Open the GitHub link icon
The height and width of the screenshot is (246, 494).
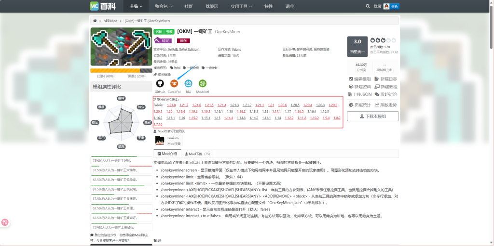[x=160, y=84]
